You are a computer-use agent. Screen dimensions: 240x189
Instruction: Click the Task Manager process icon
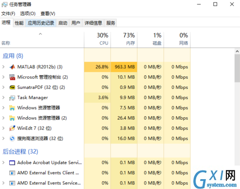(x=12, y=98)
